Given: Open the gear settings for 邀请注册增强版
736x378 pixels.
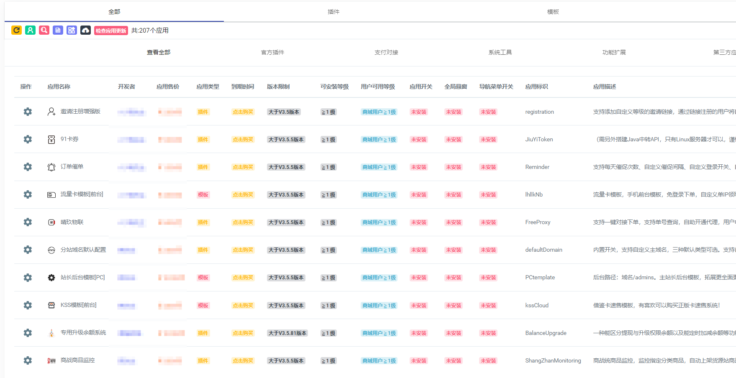Looking at the screenshot, I should (28, 112).
